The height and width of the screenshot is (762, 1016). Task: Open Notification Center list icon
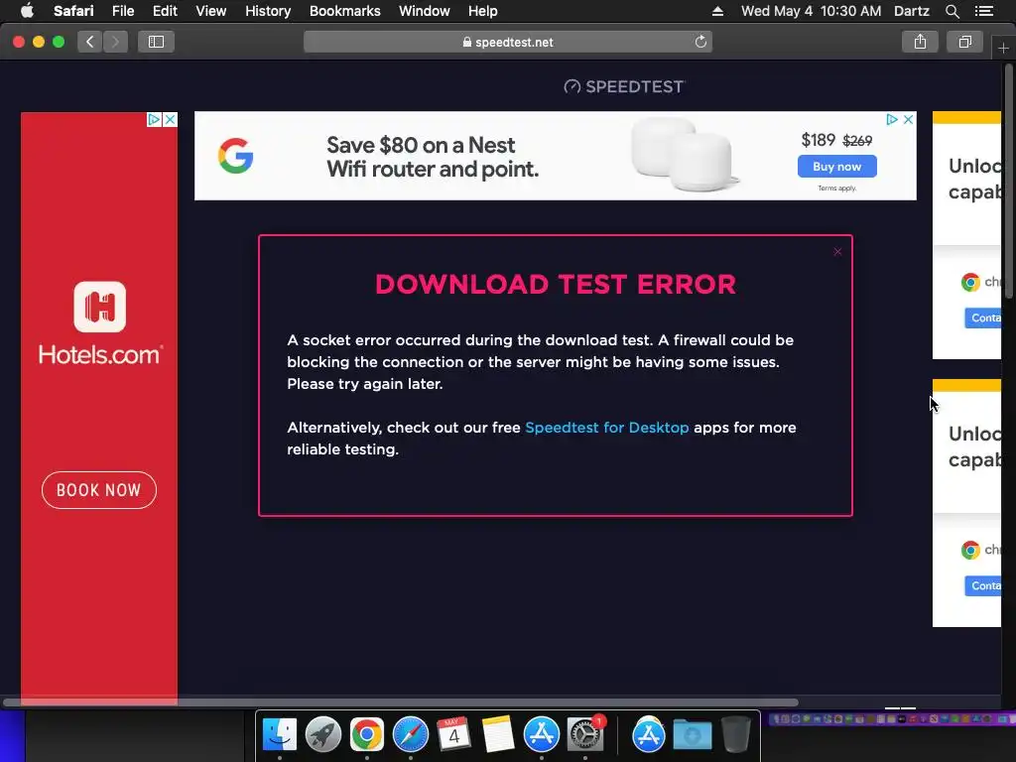[983, 11]
